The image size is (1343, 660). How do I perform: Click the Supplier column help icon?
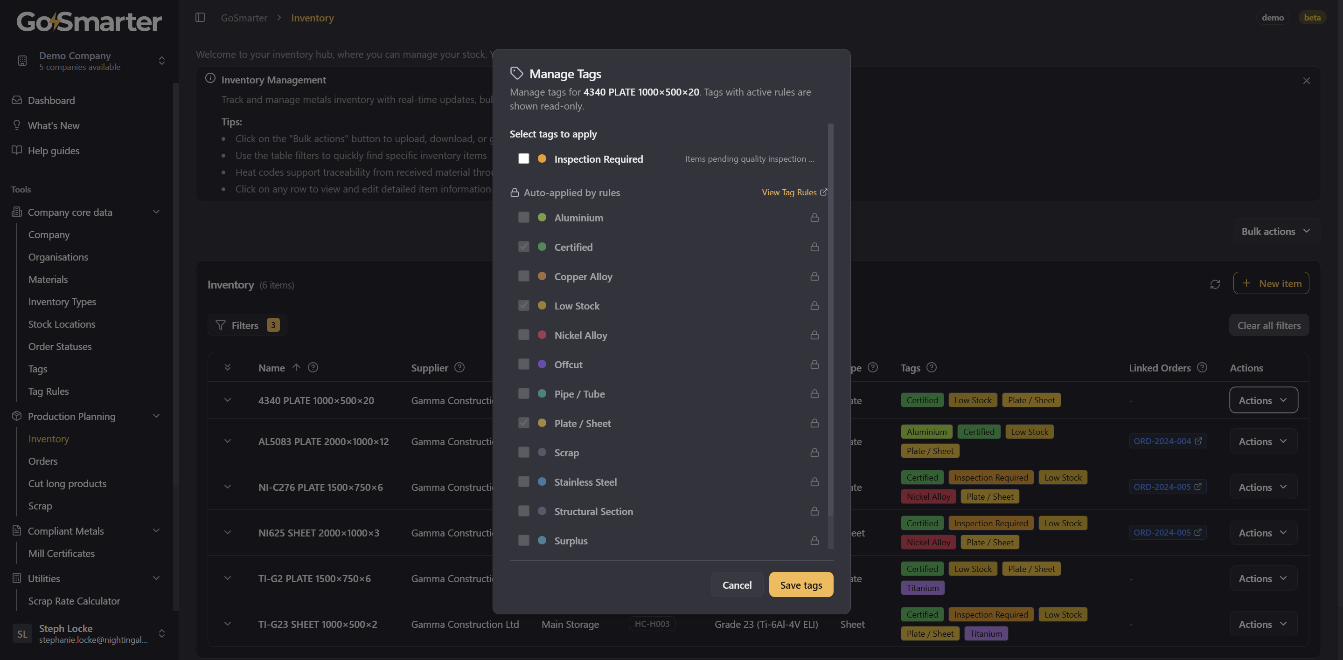tap(459, 368)
